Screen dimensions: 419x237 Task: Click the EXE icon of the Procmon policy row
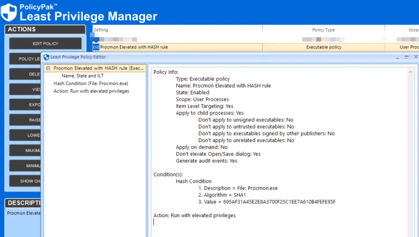click(x=96, y=47)
